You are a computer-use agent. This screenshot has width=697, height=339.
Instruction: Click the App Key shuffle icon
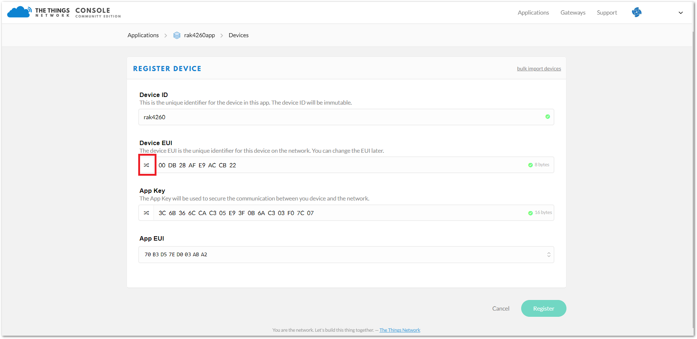[x=147, y=213]
